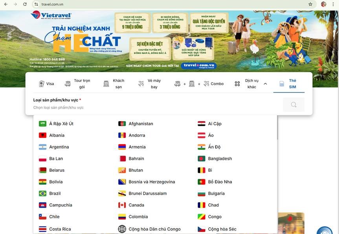The height and width of the screenshot is (234, 339).
Task: Click the search magnifier button
Action: coord(293,105)
